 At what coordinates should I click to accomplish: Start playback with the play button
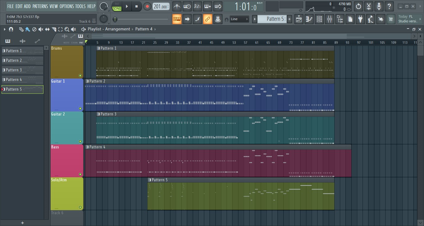click(x=127, y=6)
